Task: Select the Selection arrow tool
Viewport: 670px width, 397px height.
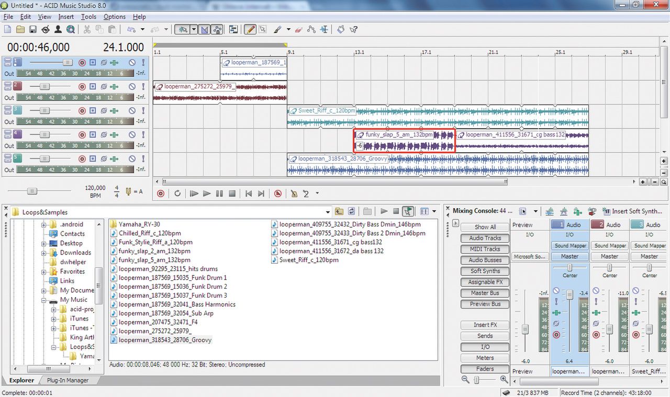Action: point(262,30)
